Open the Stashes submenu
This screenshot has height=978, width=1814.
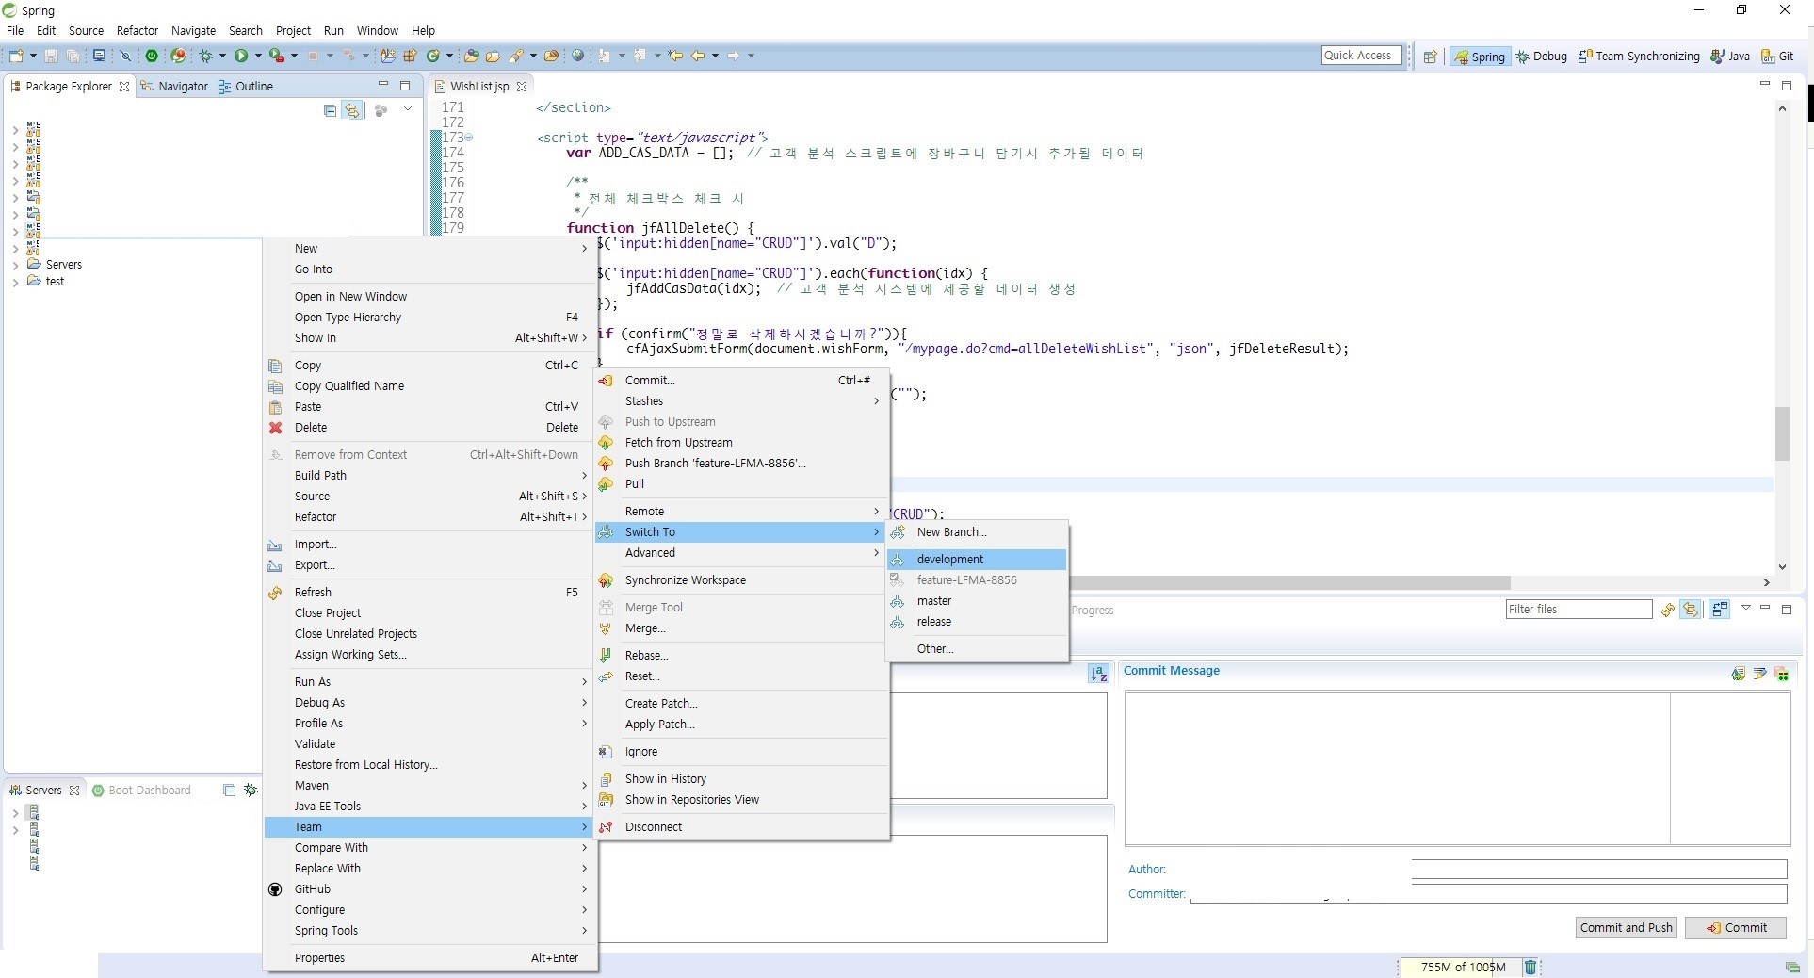(x=741, y=401)
